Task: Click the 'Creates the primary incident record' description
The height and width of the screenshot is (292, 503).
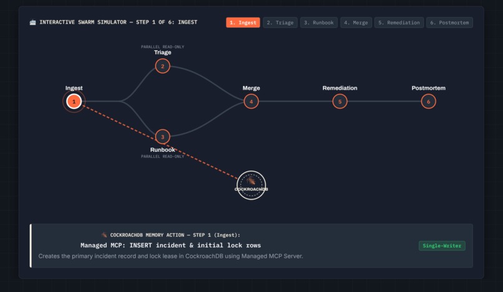Action: (x=170, y=256)
